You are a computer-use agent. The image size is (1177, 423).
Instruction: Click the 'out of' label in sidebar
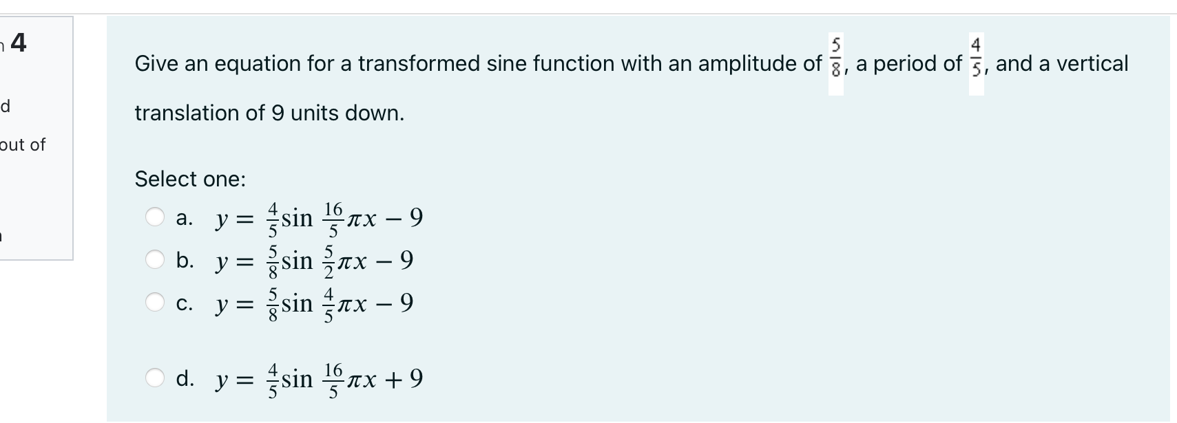pos(23,144)
